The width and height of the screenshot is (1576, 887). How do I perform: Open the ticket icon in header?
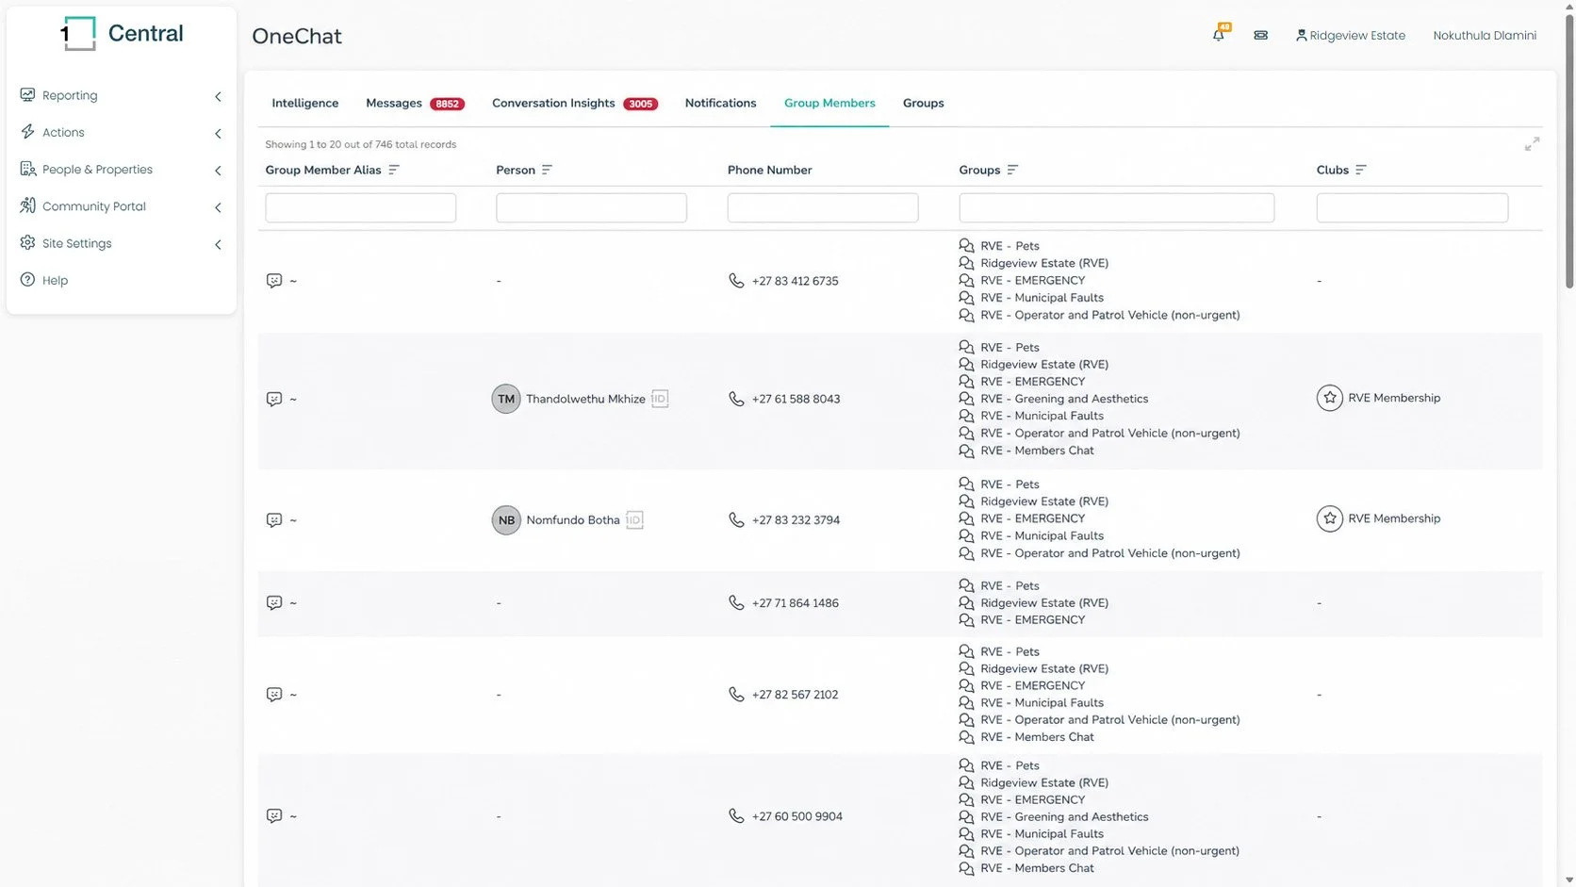(x=1260, y=35)
